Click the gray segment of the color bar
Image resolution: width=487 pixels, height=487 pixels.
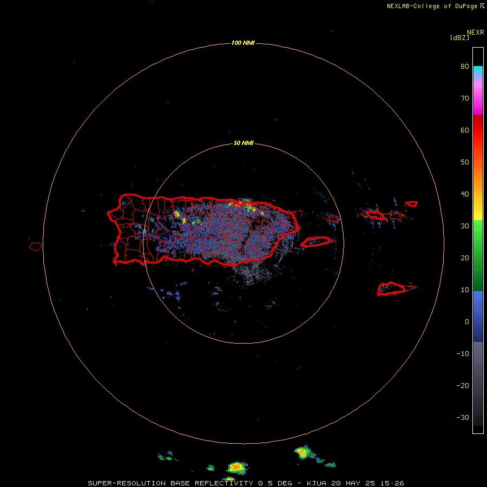(x=478, y=384)
